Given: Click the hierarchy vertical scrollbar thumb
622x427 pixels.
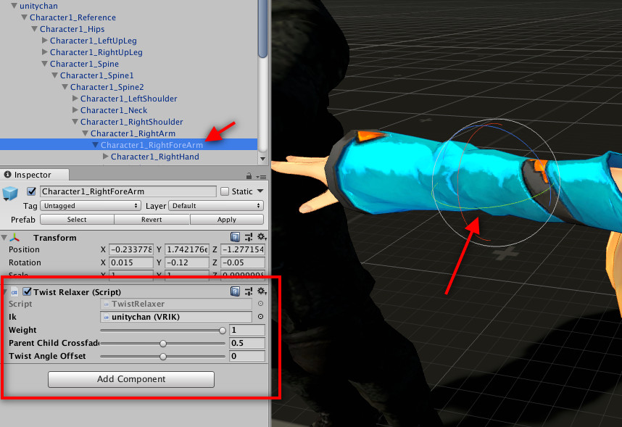Looking at the screenshot, I should (x=262, y=28).
